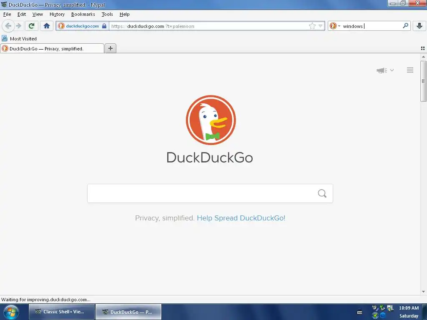This screenshot has height=320, width=427.
Task: Click the page scrollbar up arrow
Action: click(424, 57)
